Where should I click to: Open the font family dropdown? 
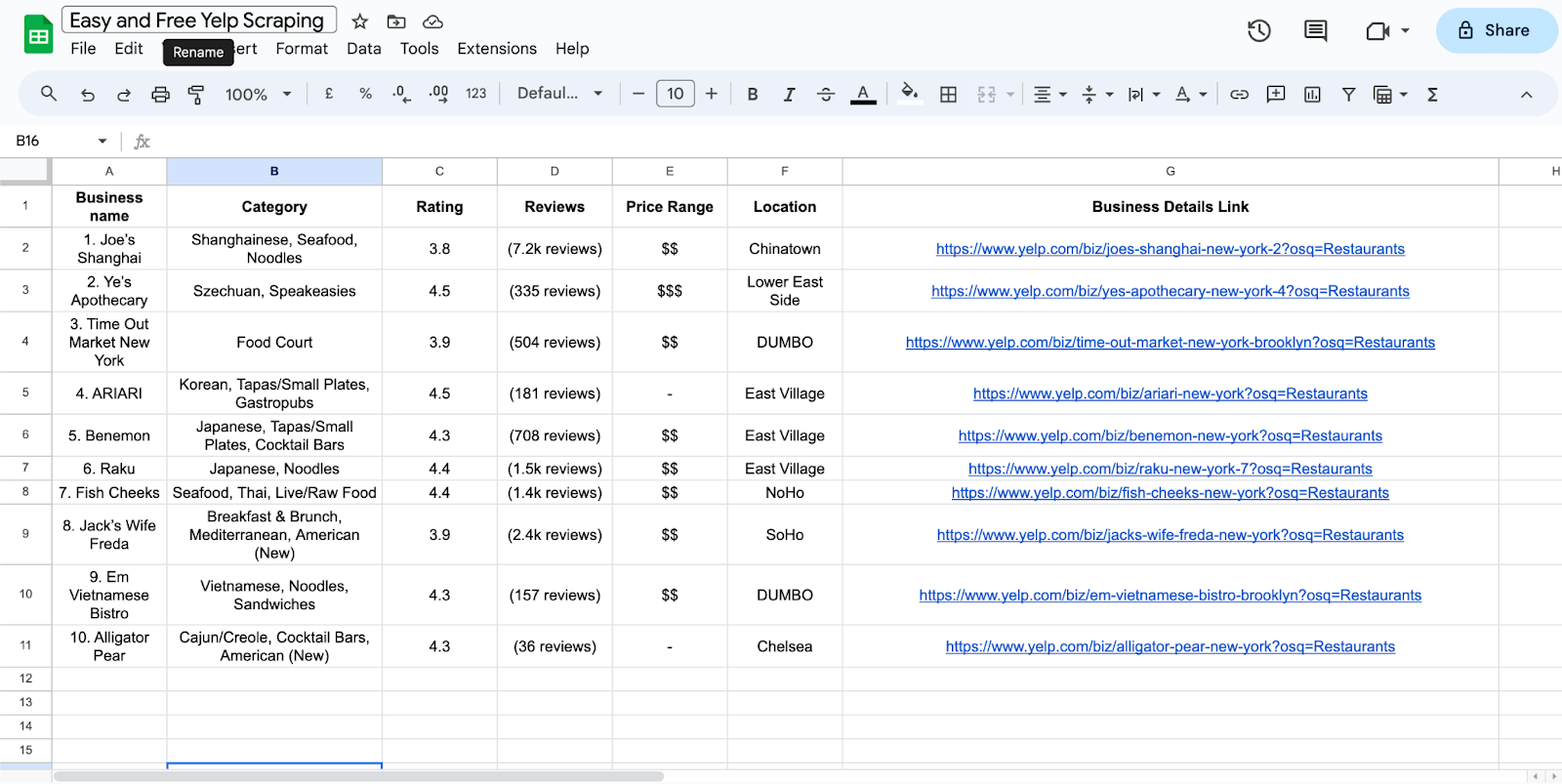[x=559, y=94]
